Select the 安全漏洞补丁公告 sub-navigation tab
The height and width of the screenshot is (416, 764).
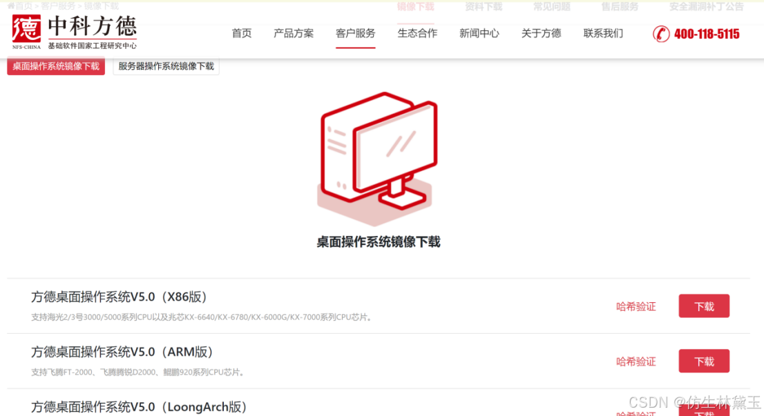tap(707, 7)
